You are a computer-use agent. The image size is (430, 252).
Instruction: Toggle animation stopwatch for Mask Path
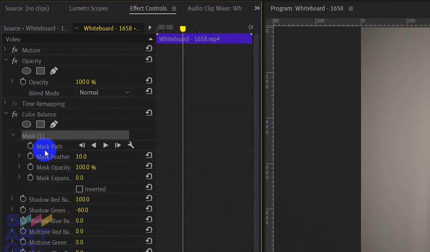[30, 146]
